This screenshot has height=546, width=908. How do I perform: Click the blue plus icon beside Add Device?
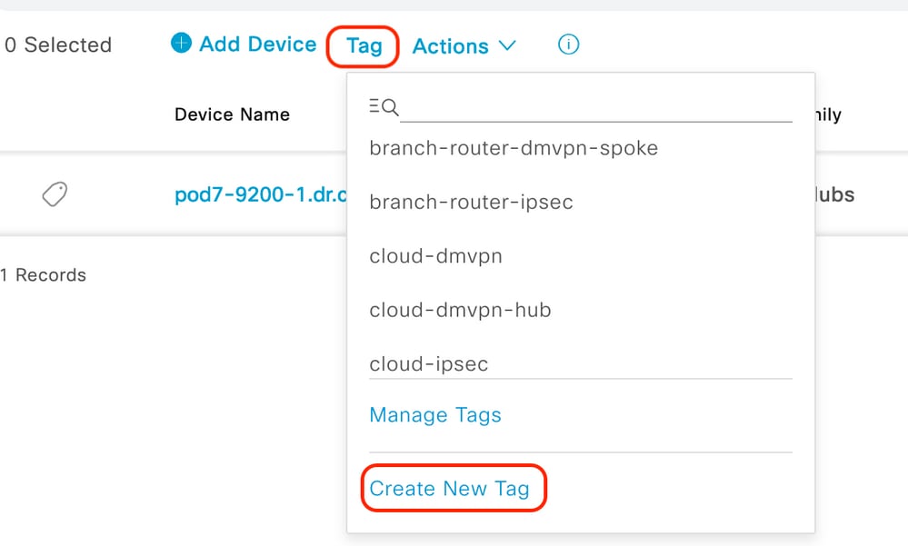click(181, 43)
